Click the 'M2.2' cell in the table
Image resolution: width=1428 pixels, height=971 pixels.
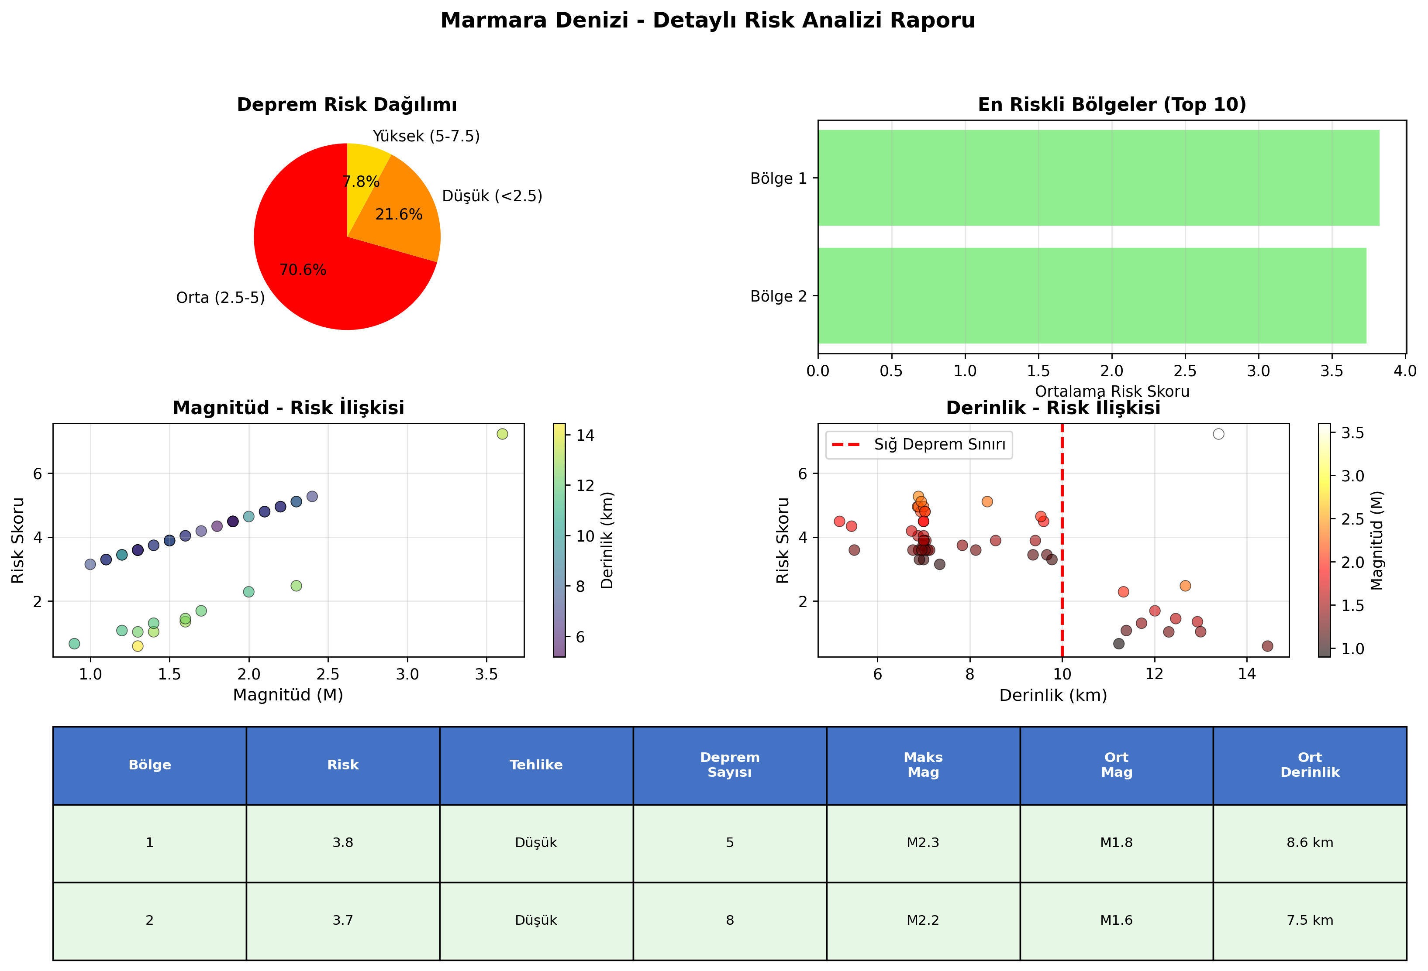coord(924,921)
